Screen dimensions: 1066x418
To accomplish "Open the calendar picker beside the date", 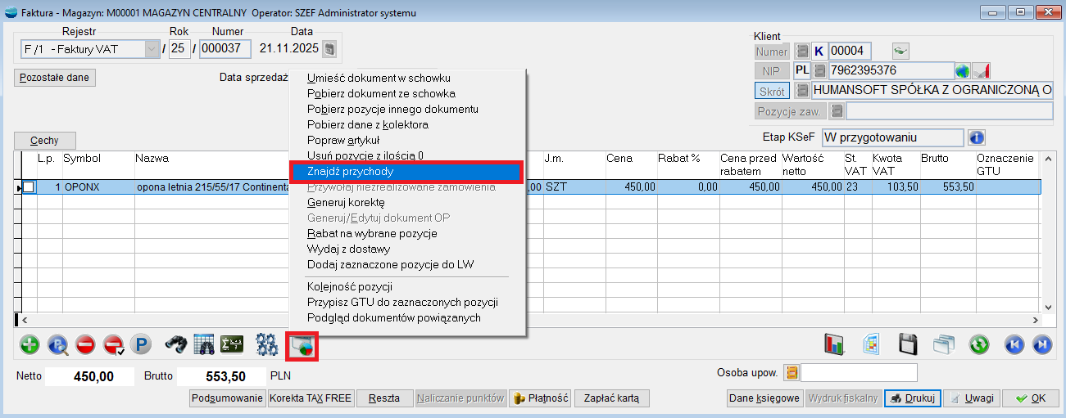I will (x=329, y=49).
